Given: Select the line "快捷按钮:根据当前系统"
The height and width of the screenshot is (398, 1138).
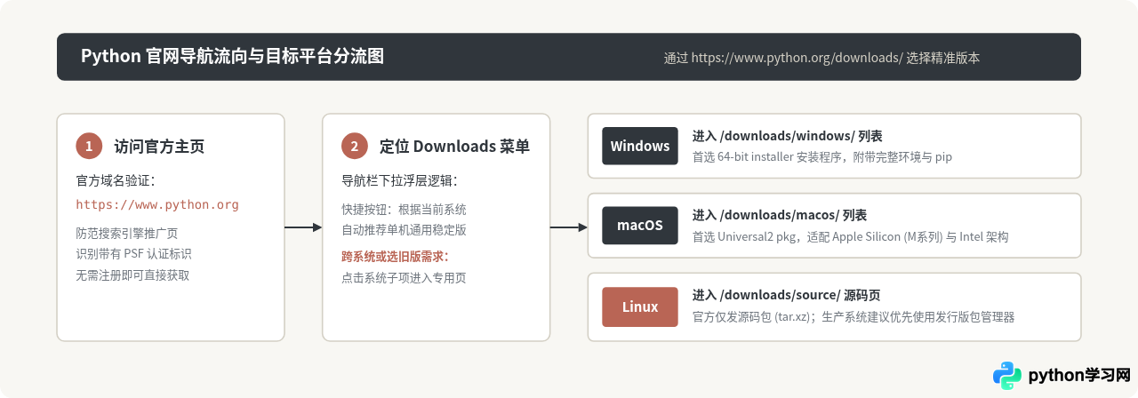Looking at the screenshot, I should point(404,210).
